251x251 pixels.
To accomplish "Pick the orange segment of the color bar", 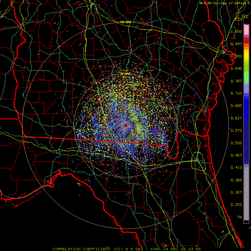I will [x=246, y=48].
